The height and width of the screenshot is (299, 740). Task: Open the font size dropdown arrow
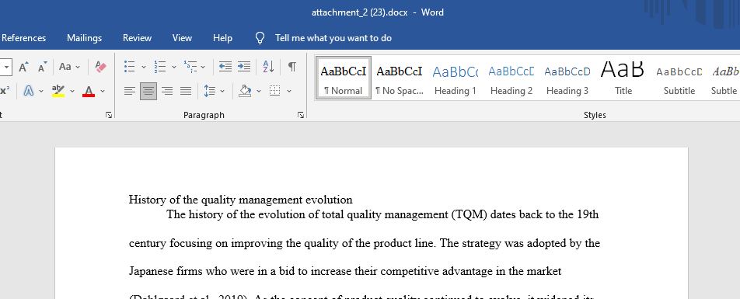(x=6, y=67)
